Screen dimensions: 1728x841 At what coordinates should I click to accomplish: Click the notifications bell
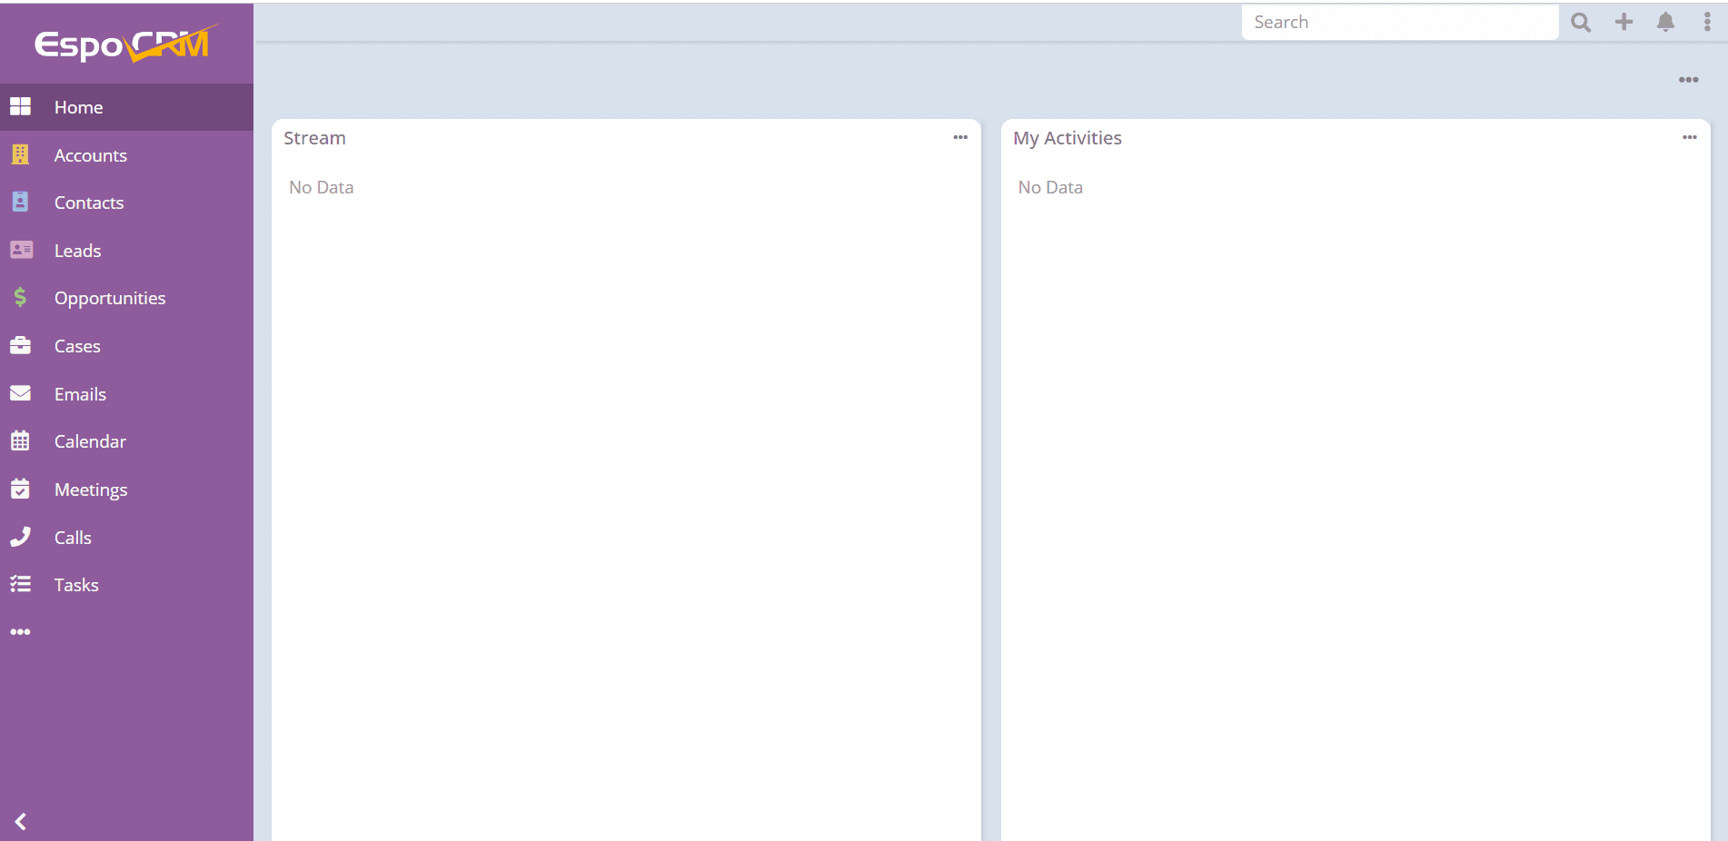pos(1666,22)
